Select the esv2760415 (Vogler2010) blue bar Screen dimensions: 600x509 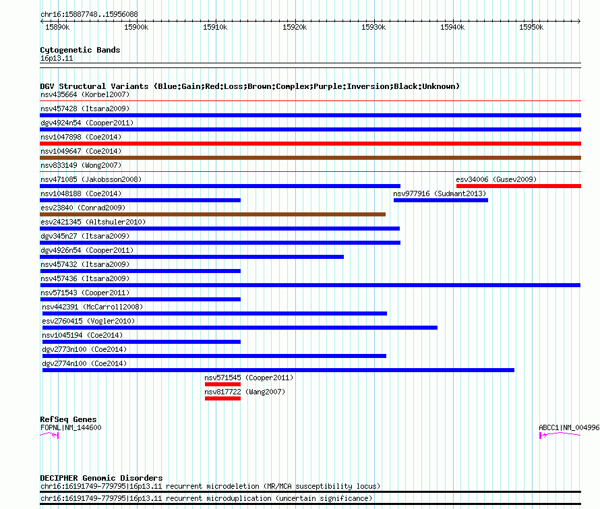239,328
